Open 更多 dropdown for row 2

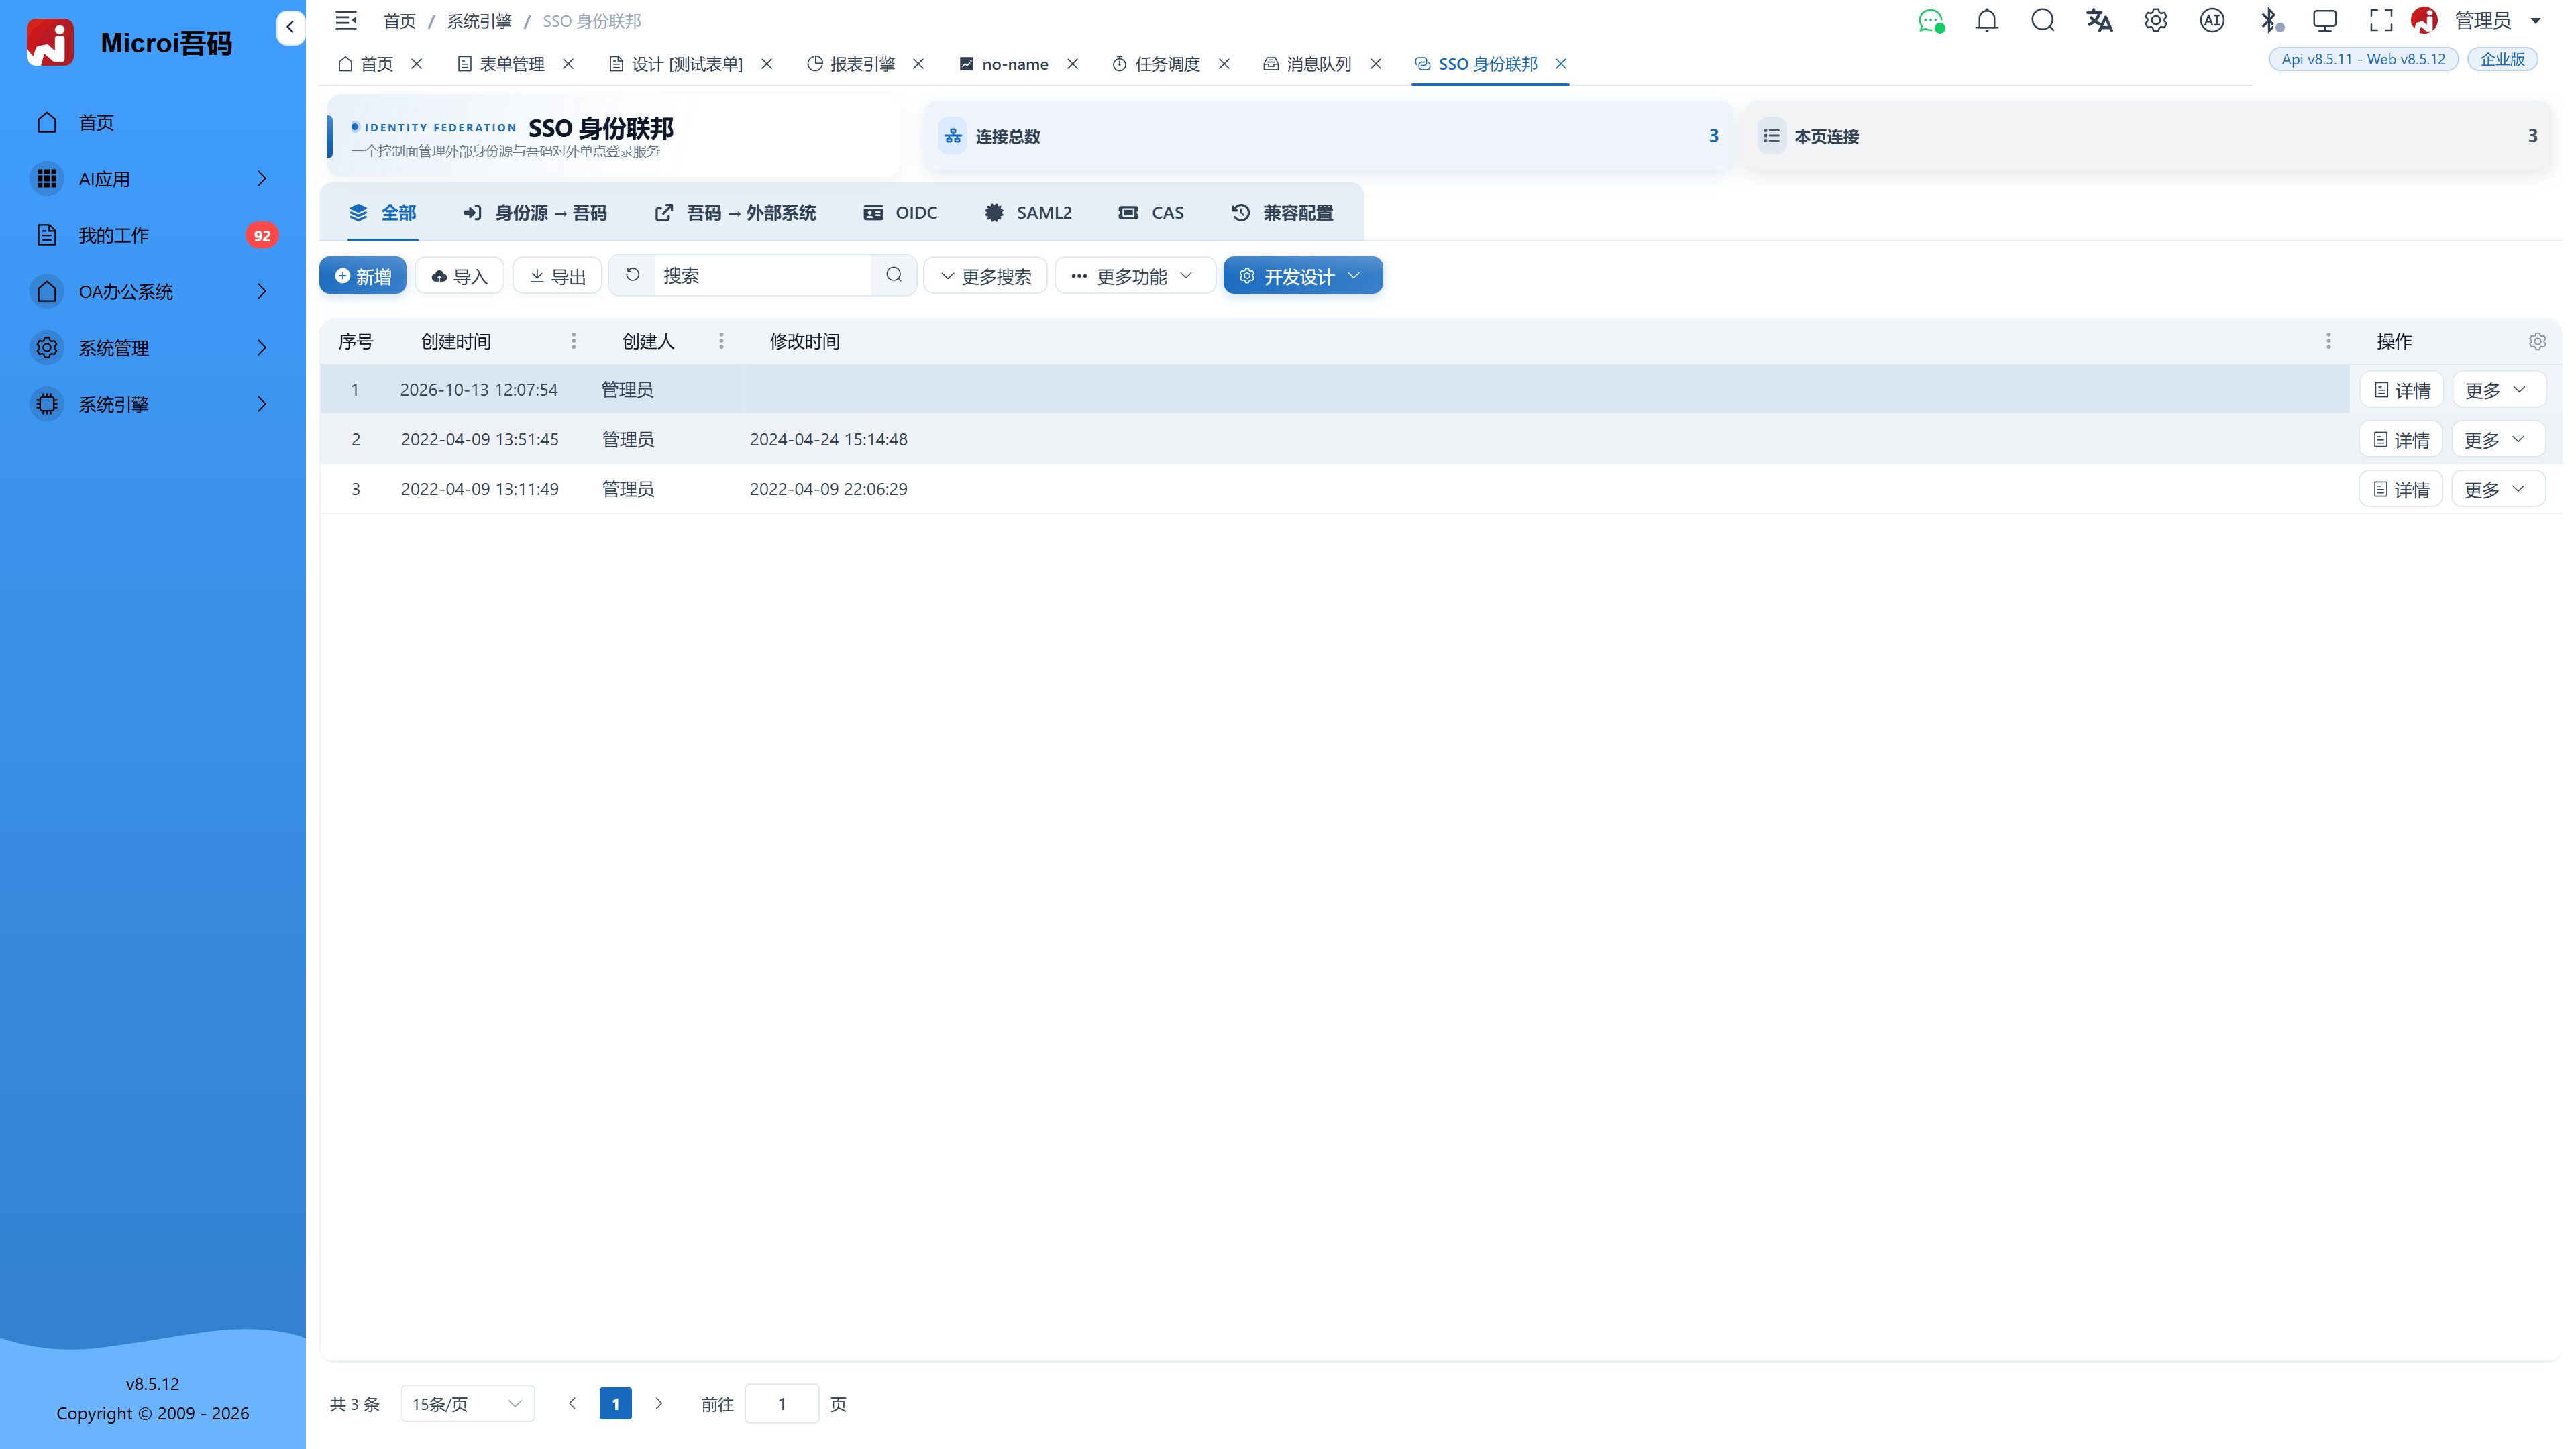pyautogui.click(x=2497, y=440)
